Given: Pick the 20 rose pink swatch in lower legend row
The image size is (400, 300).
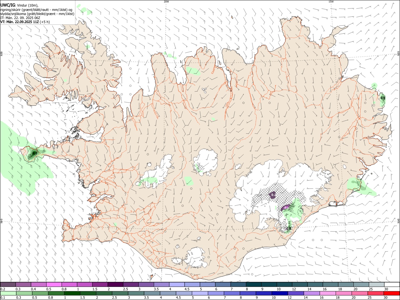Looking at the screenshot, I should pos(360,293).
